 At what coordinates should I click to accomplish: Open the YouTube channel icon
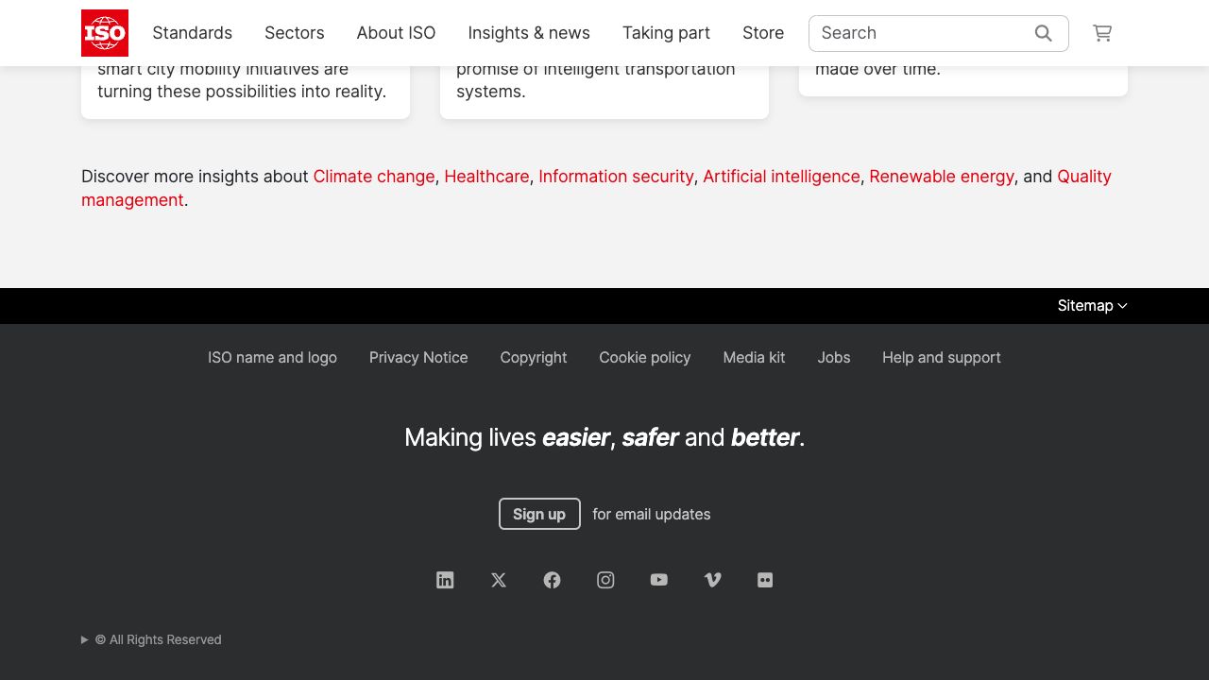pyautogui.click(x=659, y=580)
